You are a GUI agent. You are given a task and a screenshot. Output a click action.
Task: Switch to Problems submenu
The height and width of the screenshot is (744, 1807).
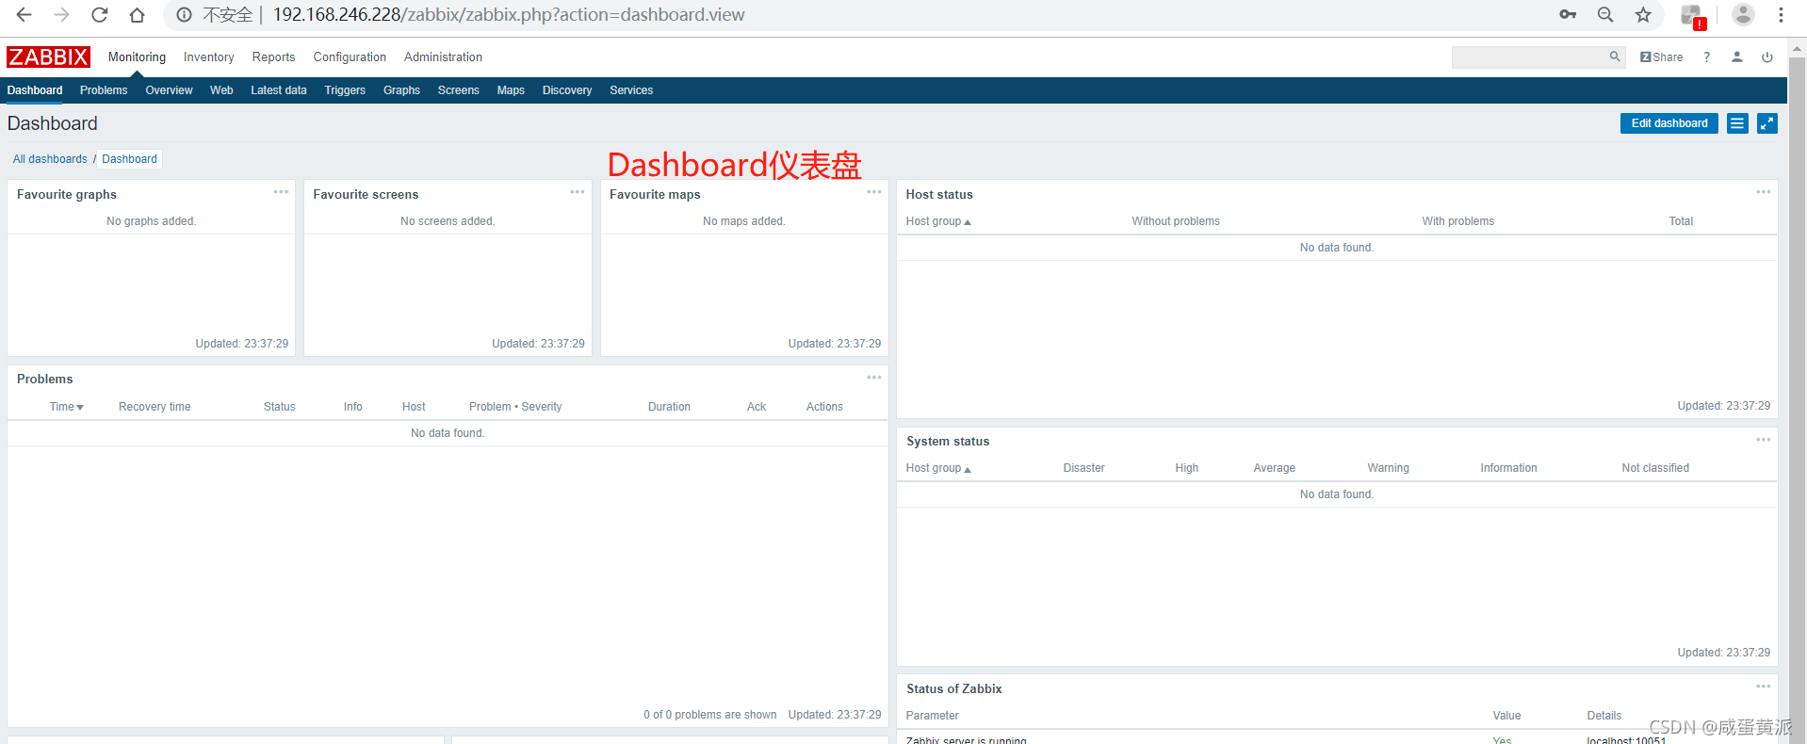point(104,90)
